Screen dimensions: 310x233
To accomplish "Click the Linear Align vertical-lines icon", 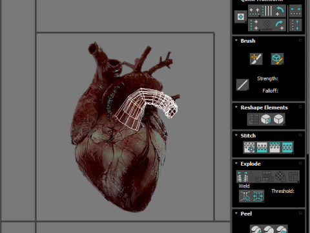I will click(267, 11).
